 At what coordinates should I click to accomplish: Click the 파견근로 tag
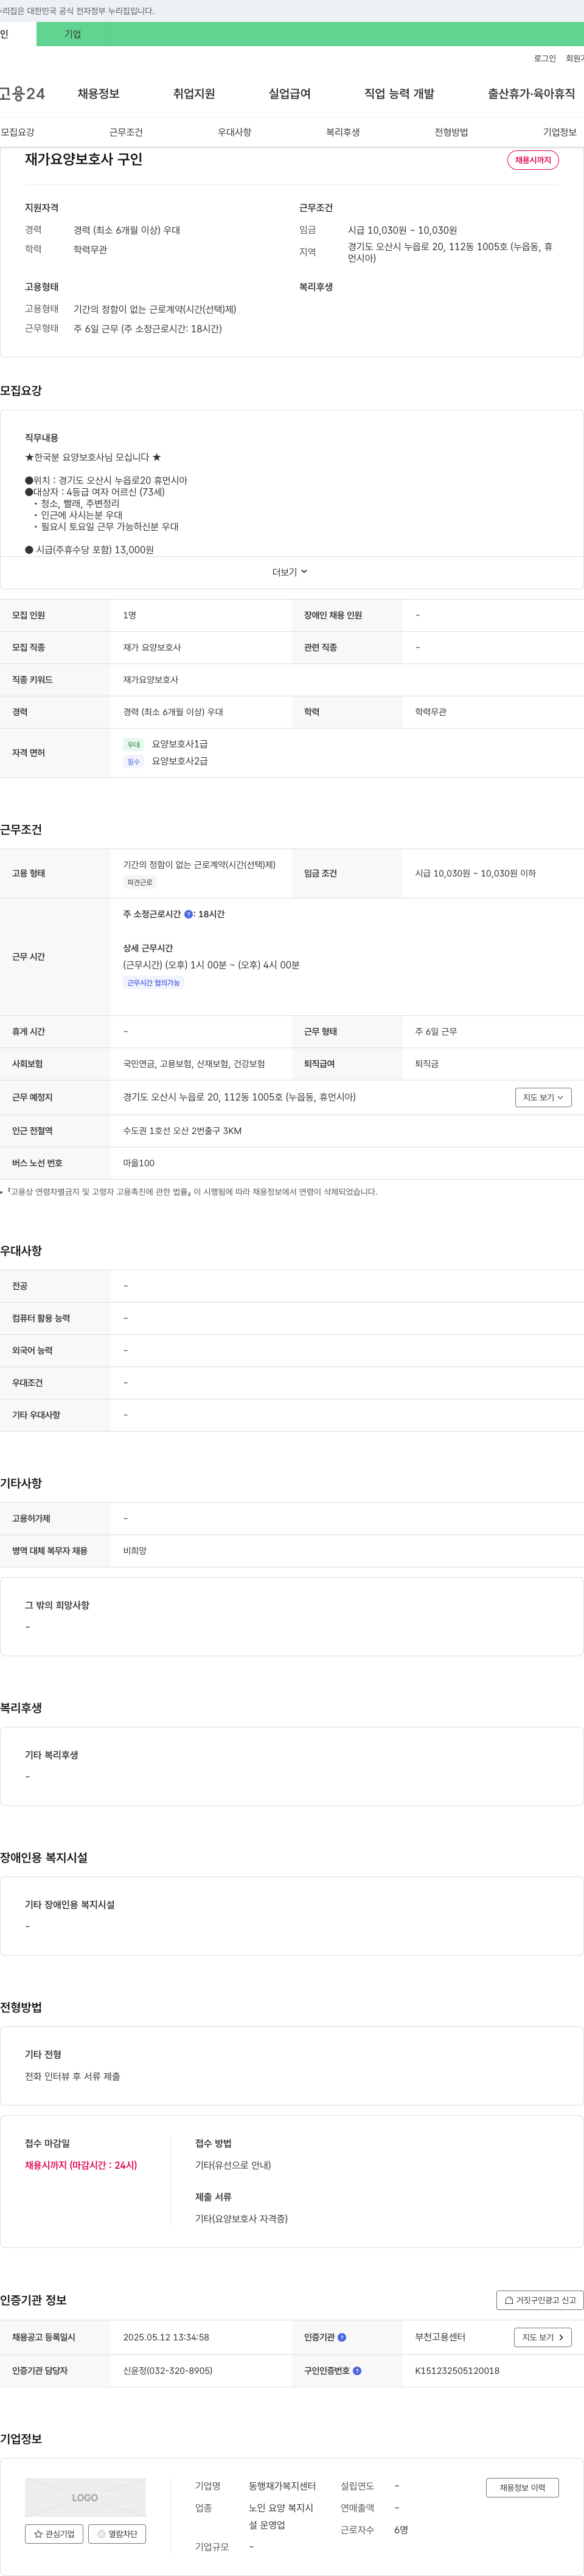pyautogui.click(x=140, y=883)
